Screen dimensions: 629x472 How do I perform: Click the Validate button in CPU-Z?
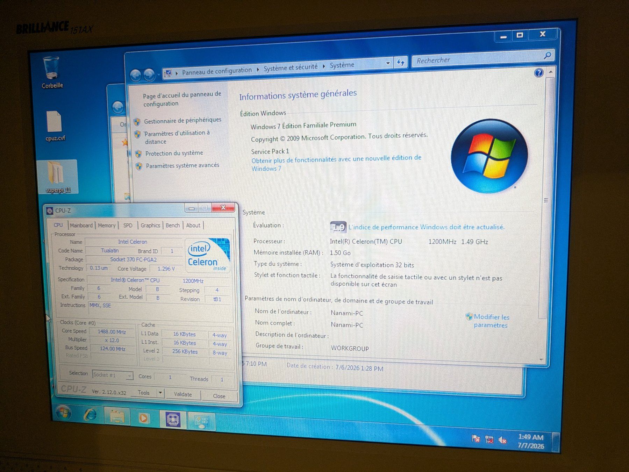point(183,394)
